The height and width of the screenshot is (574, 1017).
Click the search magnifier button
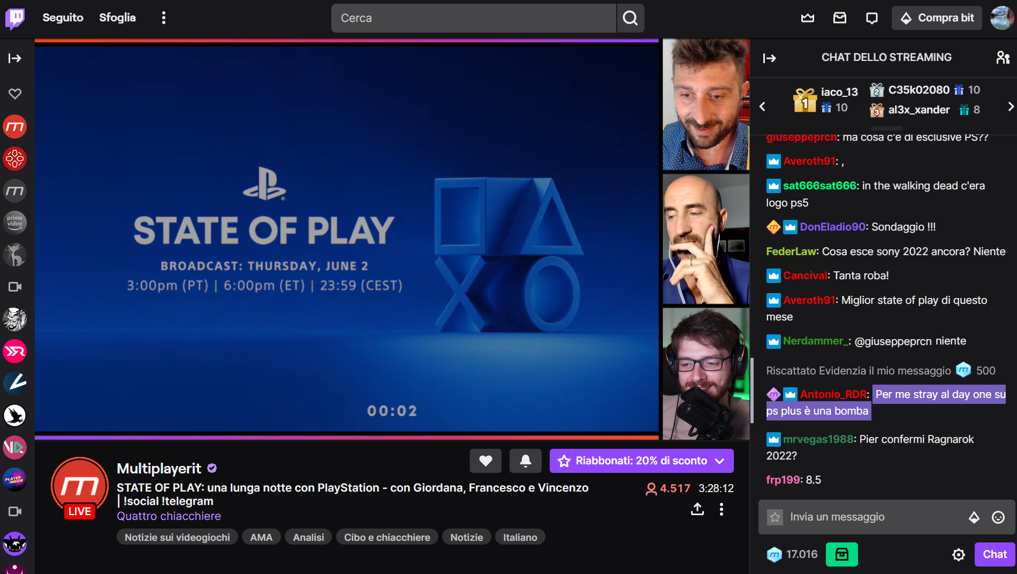631,18
